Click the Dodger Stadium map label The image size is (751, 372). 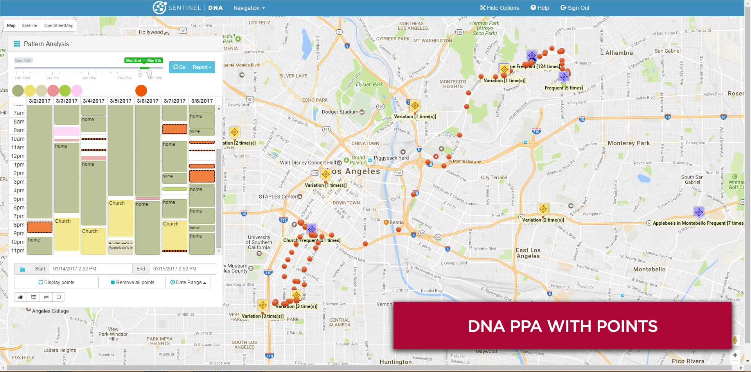pyautogui.click(x=340, y=112)
